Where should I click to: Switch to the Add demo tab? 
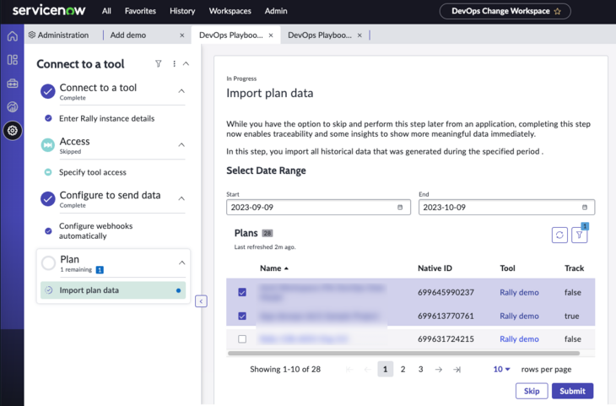tap(128, 35)
